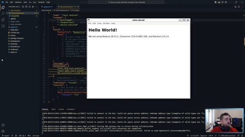This screenshot has width=245, height=137.
Task: Expand the node_modules folder
Action: pos(16,24)
